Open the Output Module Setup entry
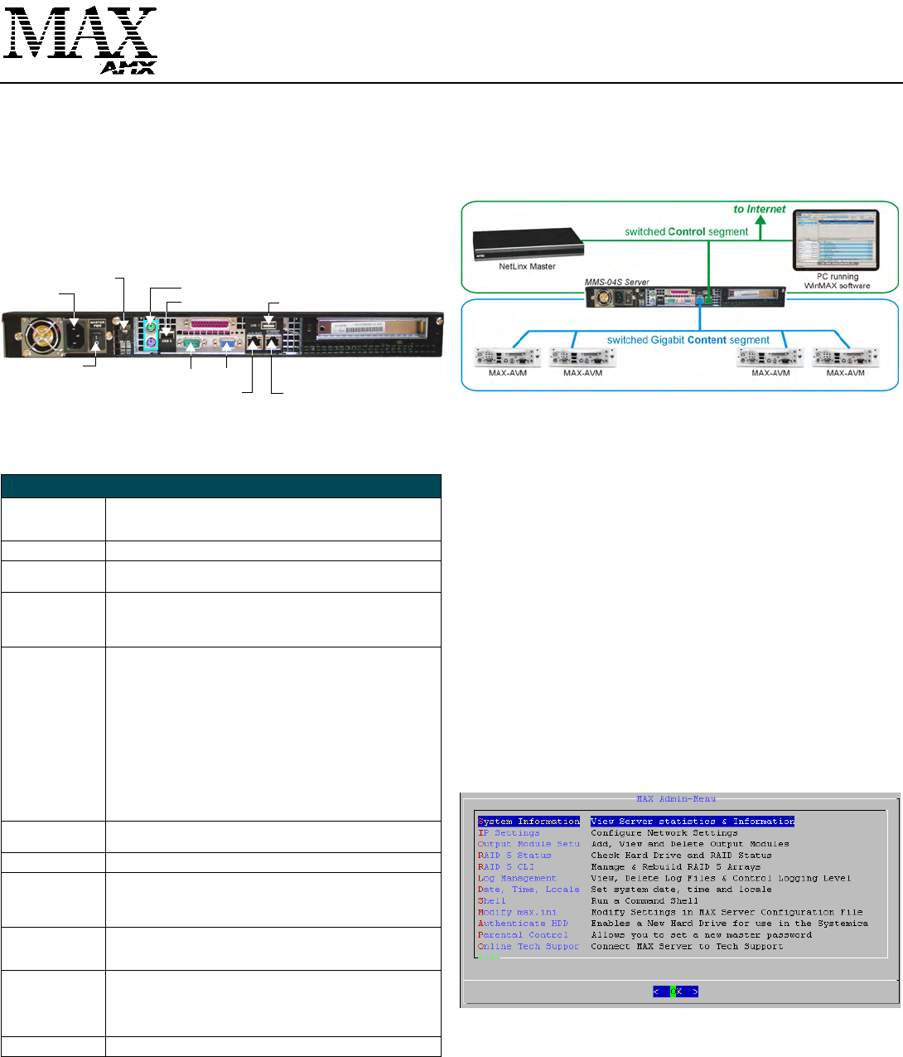Viewport: 903px width, 1057px height. tap(529, 844)
